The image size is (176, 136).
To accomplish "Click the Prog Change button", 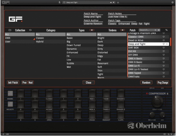I will [163, 83].
